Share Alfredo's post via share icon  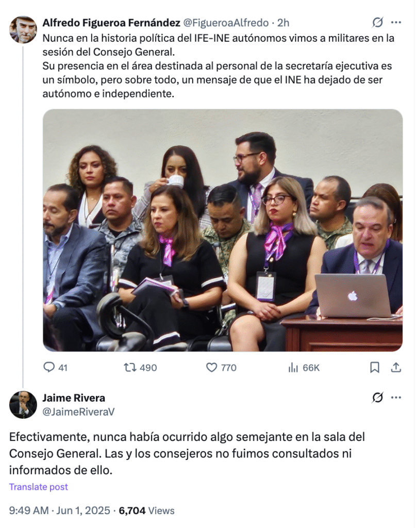click(396, 367)
